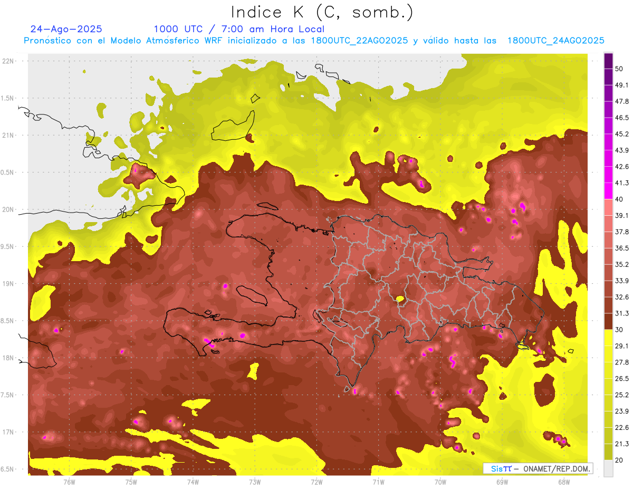Click the magenta legend swatch between 40 and 41.3

(608, 191)
